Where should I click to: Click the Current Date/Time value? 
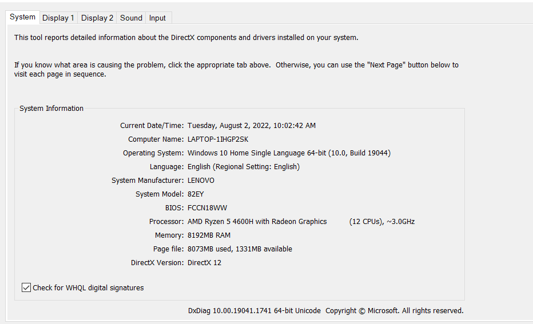coord(252,126)
